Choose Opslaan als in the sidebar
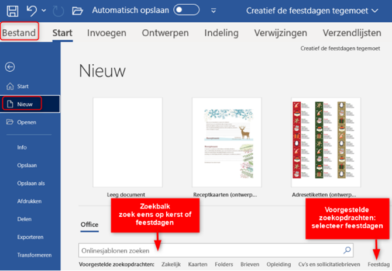 tap(31, 183)
